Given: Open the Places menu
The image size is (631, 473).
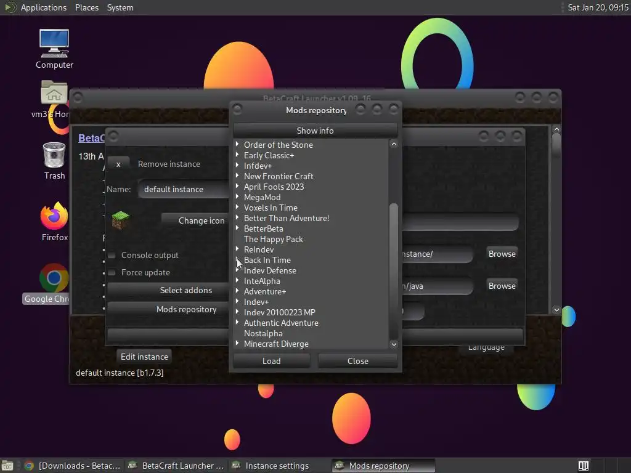Looking at the screenshot, I should coord(87,7).
